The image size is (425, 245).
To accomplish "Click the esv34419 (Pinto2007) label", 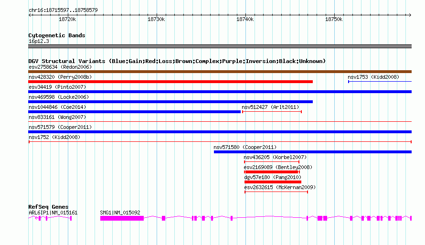I will pos(57,87).
